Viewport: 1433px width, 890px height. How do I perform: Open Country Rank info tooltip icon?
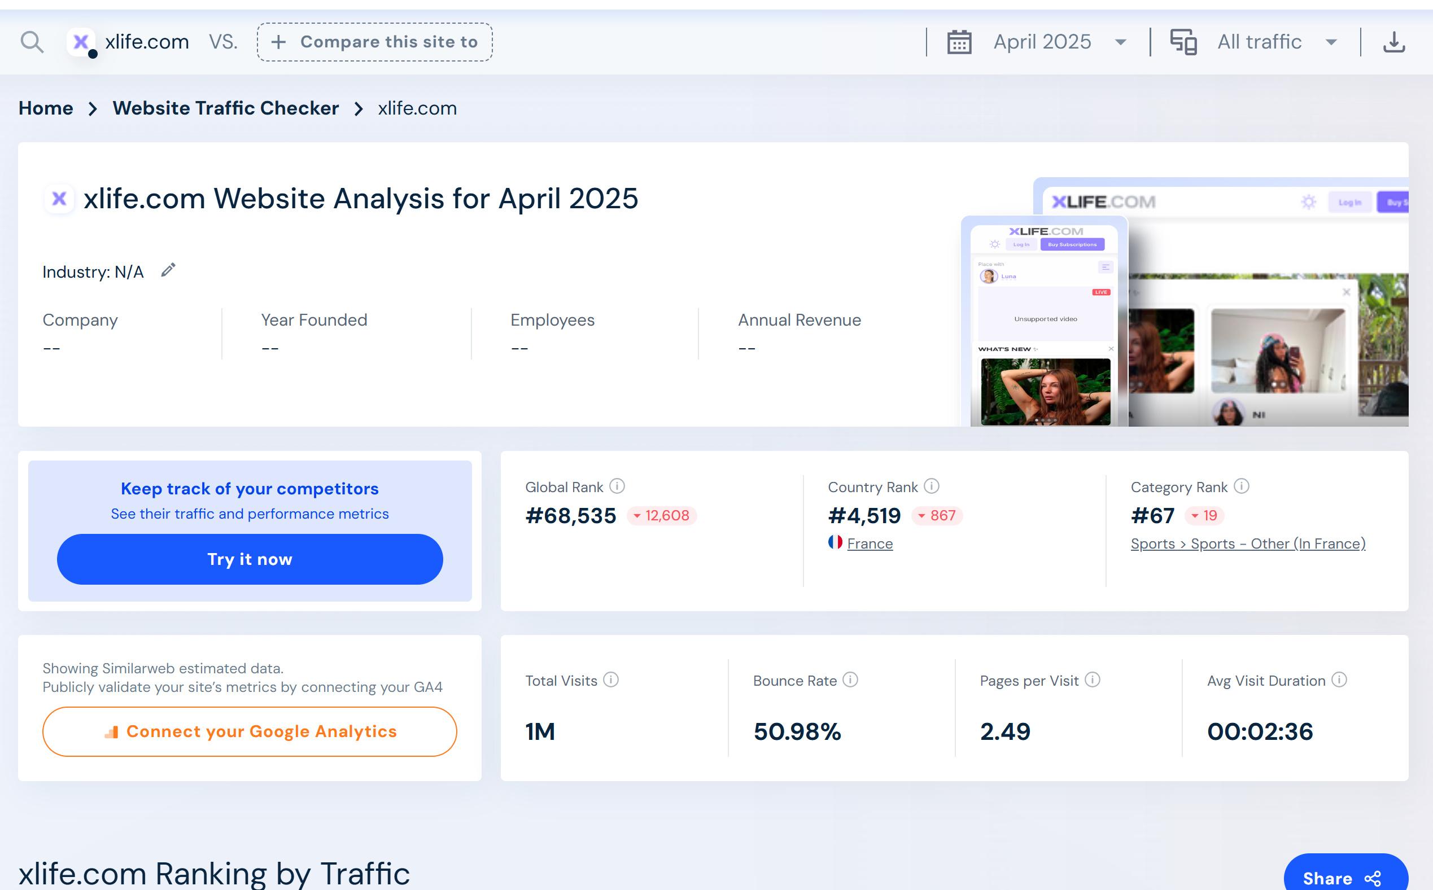click(x=932, y=486)
